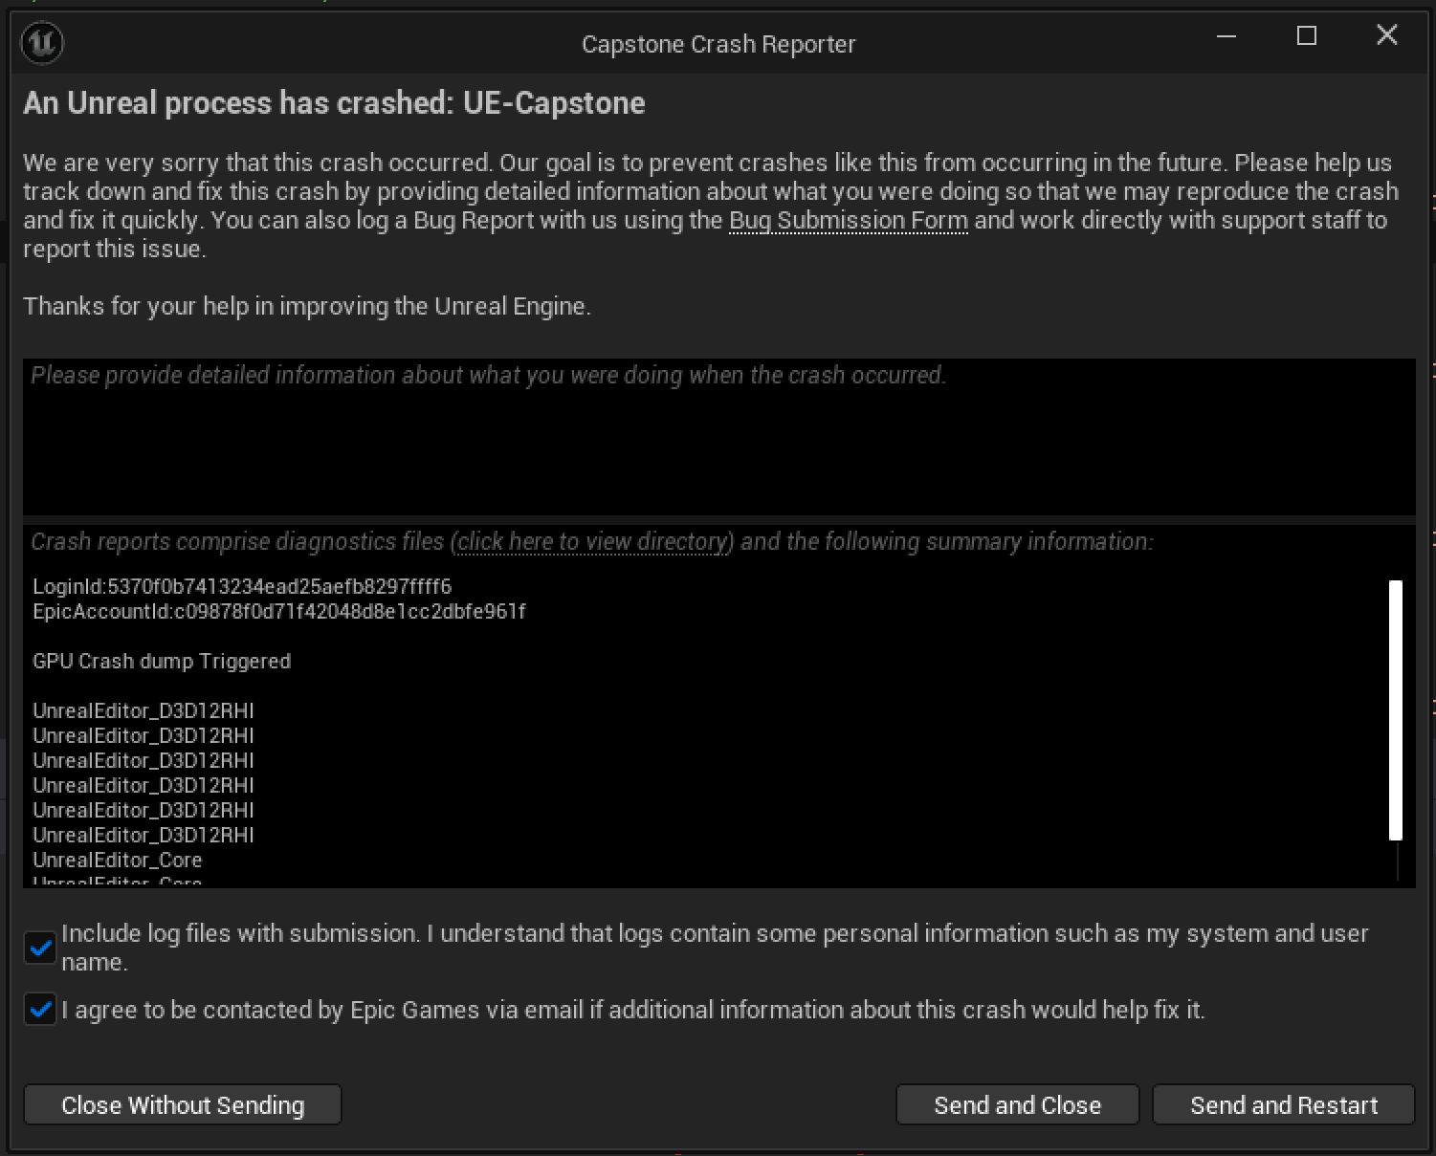This screenshot has width=1436, height=1156.
Task: Click the first UnrealEditor_D3D12RHI entry
Action: point(144,711)
